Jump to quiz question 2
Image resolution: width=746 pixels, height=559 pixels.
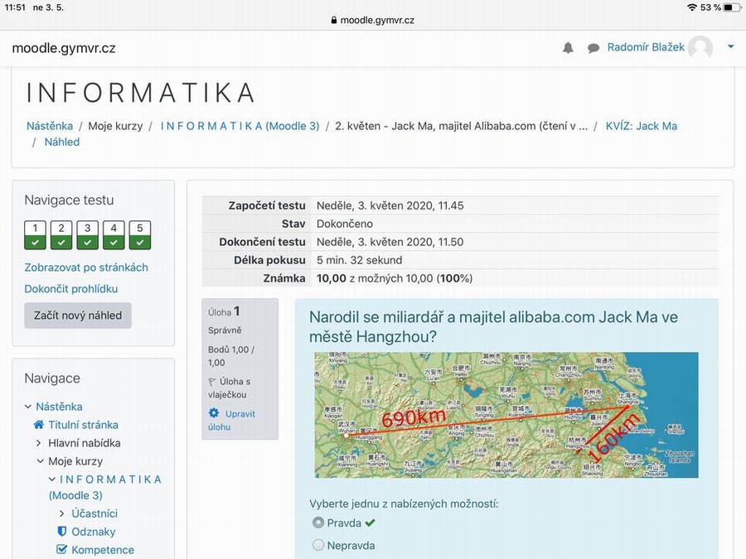pos(61,235)
